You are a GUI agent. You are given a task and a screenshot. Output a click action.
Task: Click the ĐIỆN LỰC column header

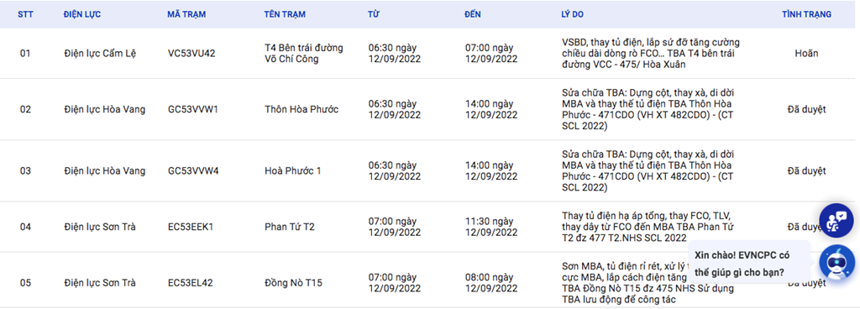pos(82,14)
